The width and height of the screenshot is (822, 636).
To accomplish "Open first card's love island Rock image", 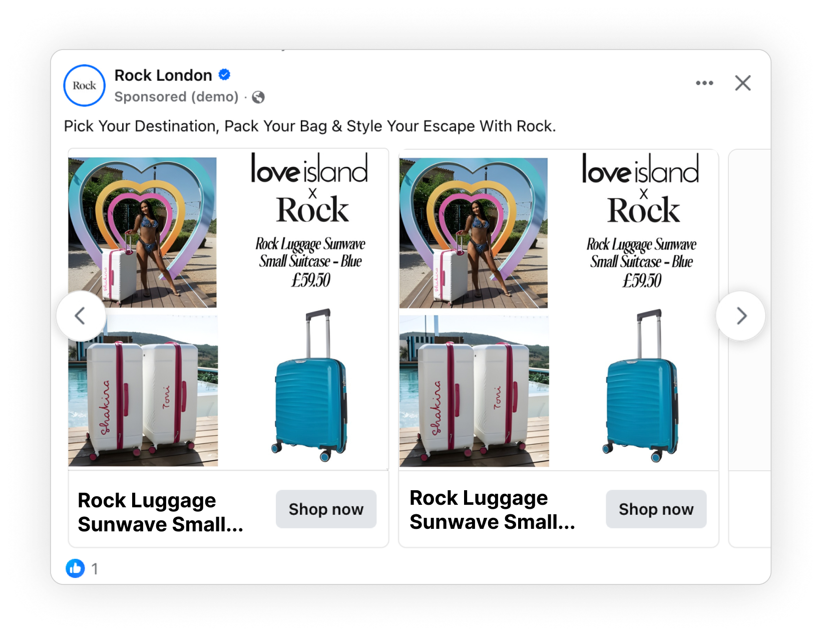I will coord(228,309).
